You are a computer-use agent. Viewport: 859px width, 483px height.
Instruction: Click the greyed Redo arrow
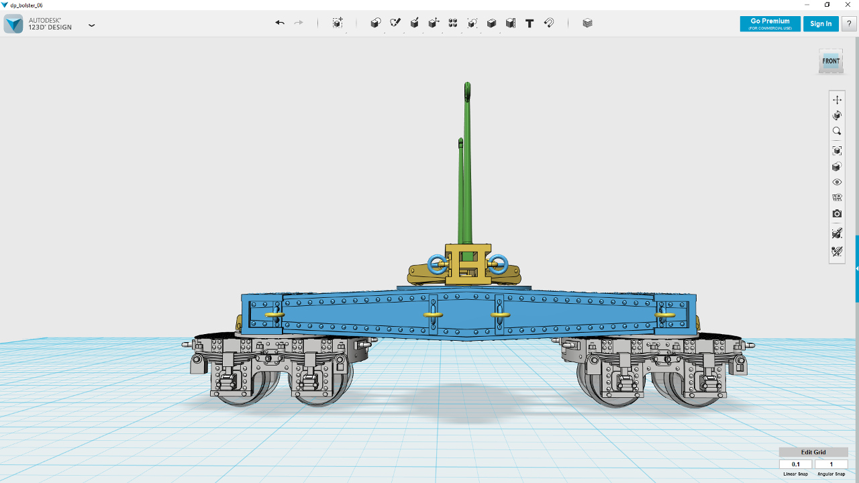click(299, 23)
